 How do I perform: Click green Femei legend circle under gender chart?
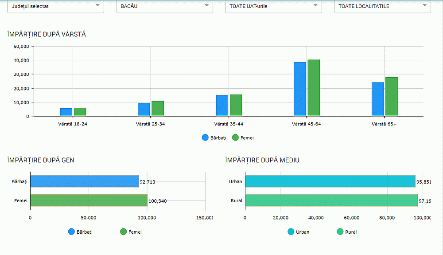click(x=124, y=231)
